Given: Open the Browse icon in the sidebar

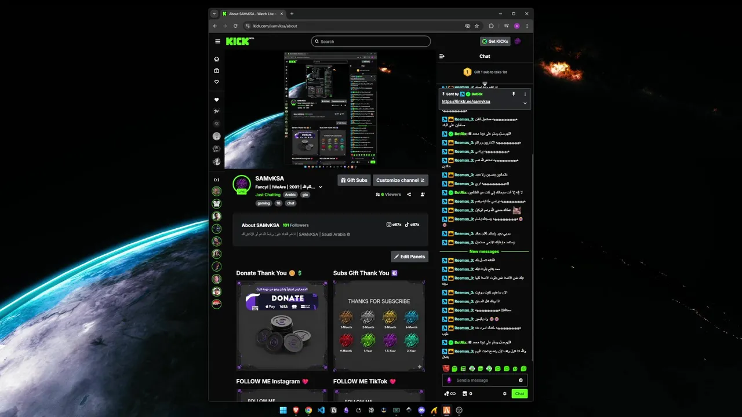Looking at the screenshot, I should [217, 71].
